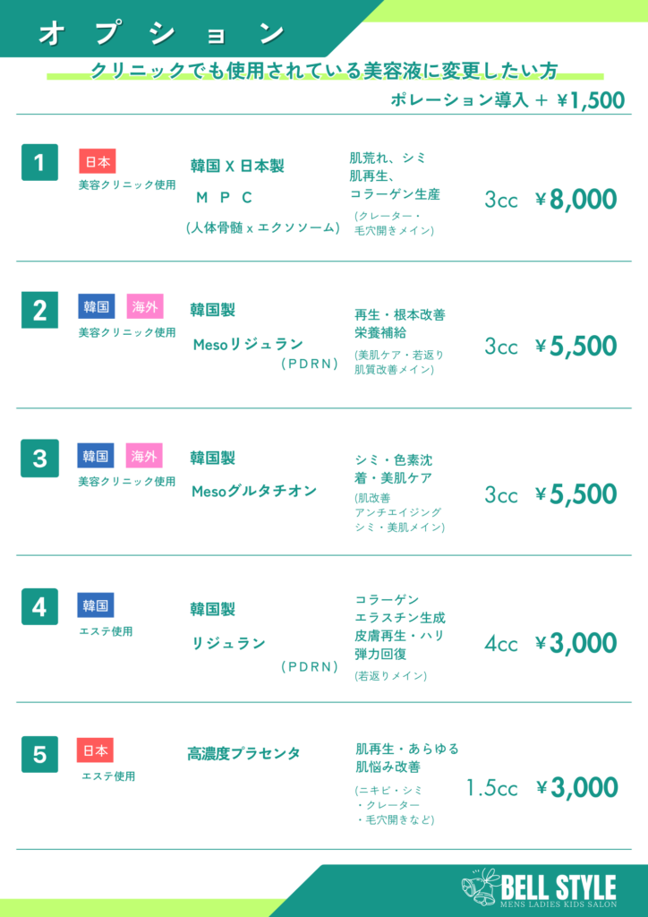Select the number 4 option badge
This screenshot has height=917, width=648.
click(39, 606)
